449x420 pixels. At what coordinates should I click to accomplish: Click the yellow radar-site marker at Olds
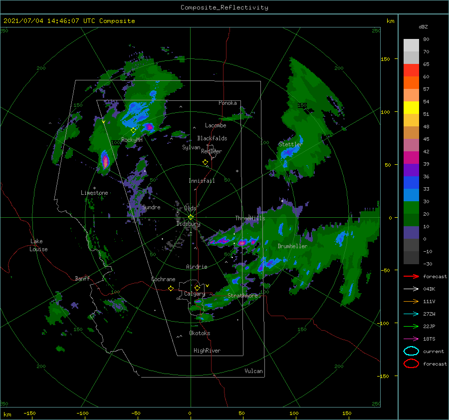tap(191, 217)
